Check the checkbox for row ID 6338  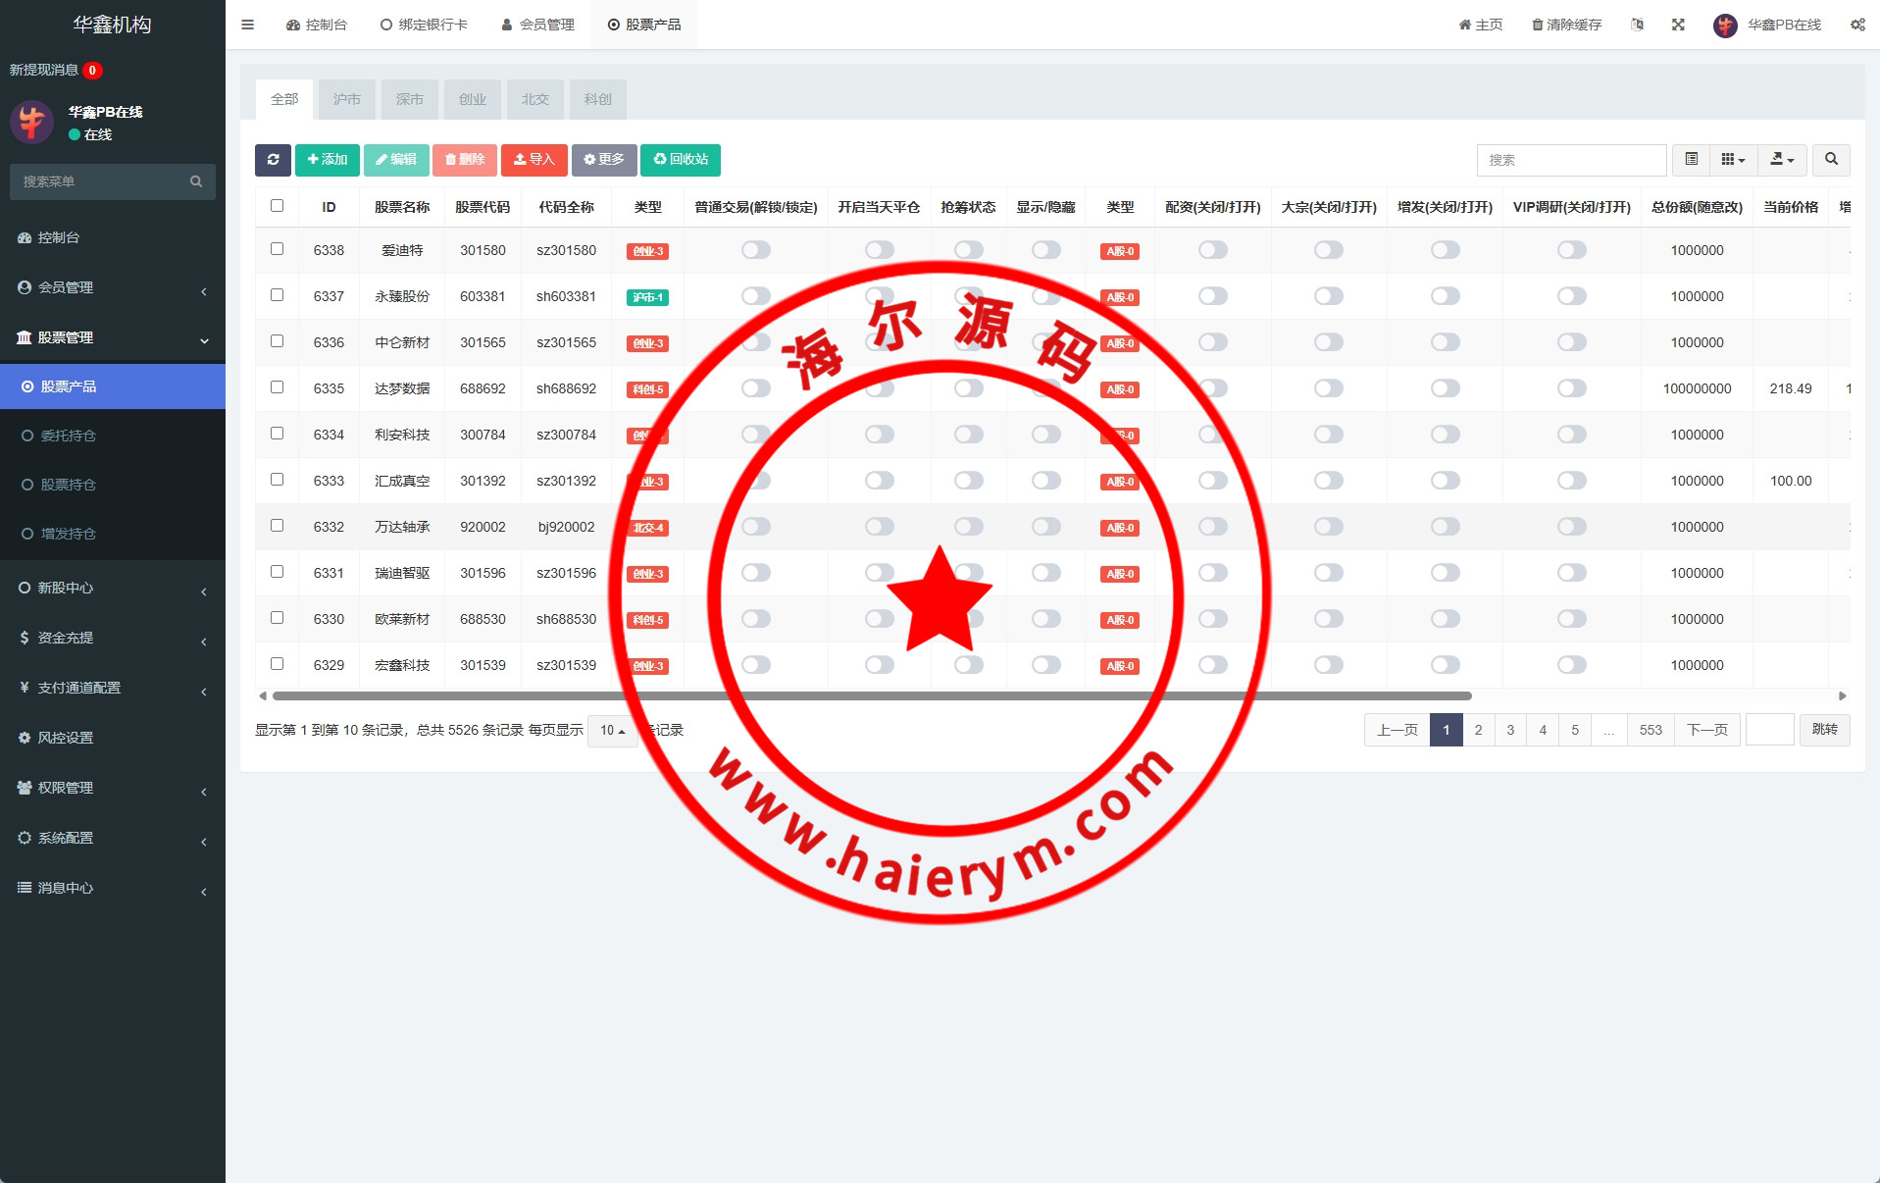tap(278, 249)
